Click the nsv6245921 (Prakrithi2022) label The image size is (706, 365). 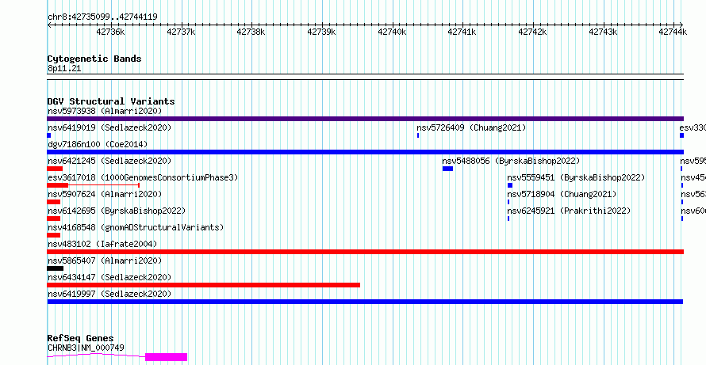click(569, 211)
